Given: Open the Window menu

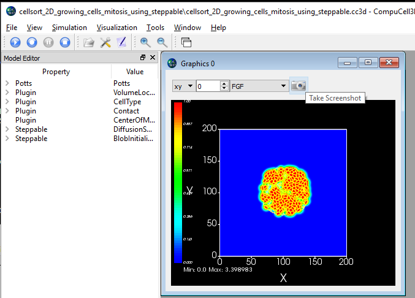Looking at the screenshot, I should [188, 28].
